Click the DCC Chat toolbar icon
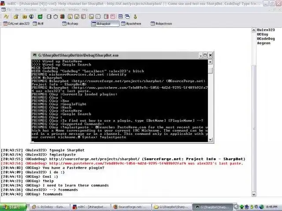Screen dimensions: 282x211 coord(77,17)
